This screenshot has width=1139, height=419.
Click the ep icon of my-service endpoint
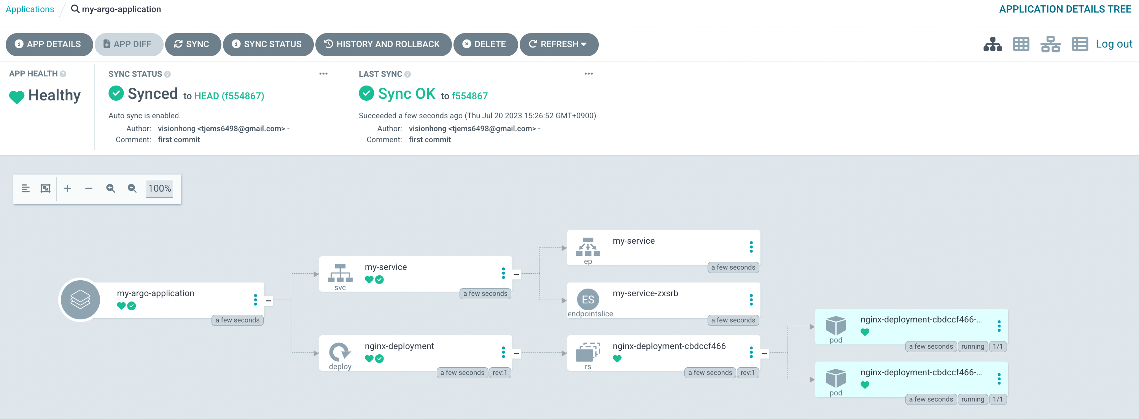pyautogui.click(x=588, y=247)
